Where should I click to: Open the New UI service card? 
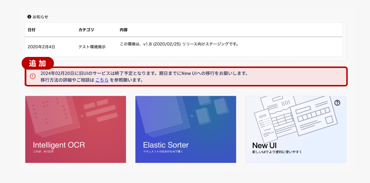click(296, 129)
